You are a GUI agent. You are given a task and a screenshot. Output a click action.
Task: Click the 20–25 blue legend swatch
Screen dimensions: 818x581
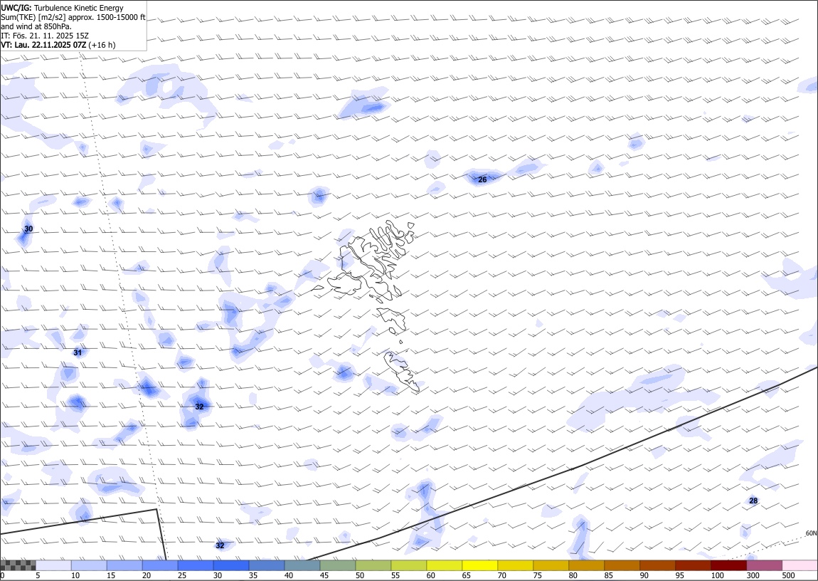(160, 565)
